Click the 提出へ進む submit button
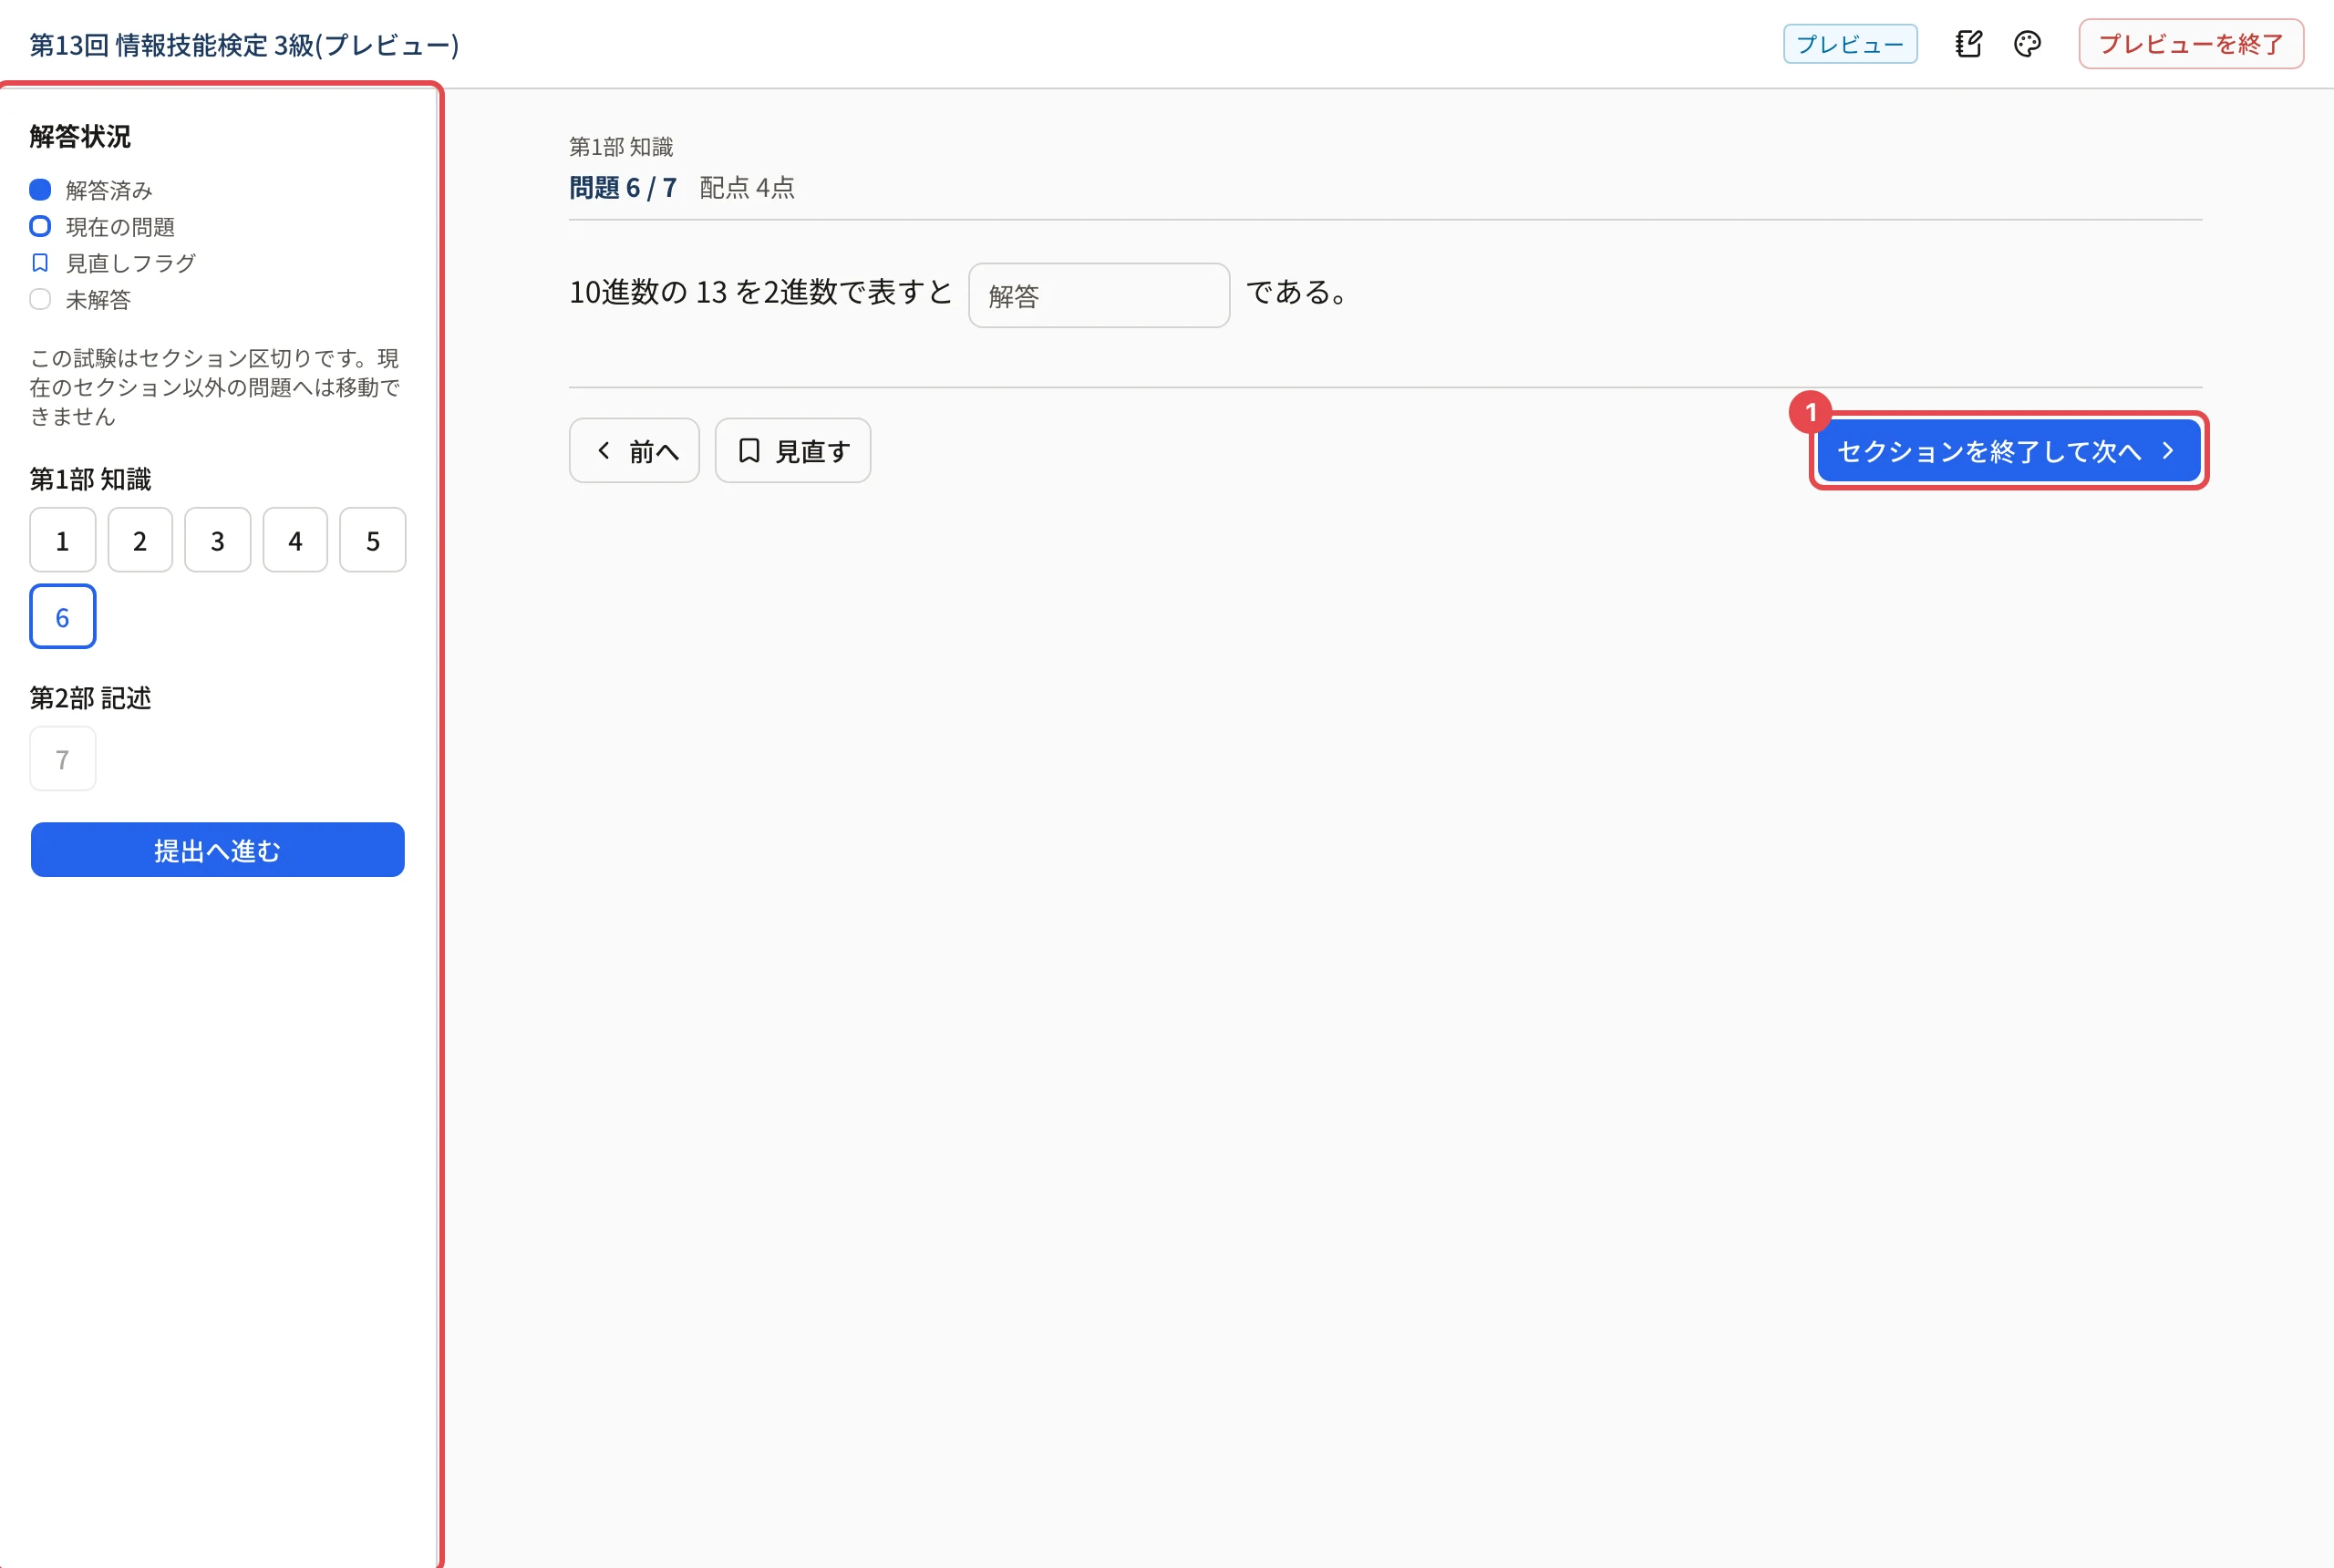The image size is (2334, 1568). point(218,850)
